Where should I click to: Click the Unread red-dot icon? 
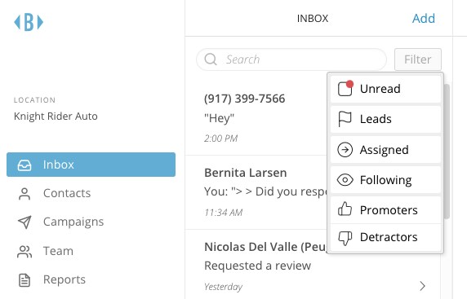point(345,89)
